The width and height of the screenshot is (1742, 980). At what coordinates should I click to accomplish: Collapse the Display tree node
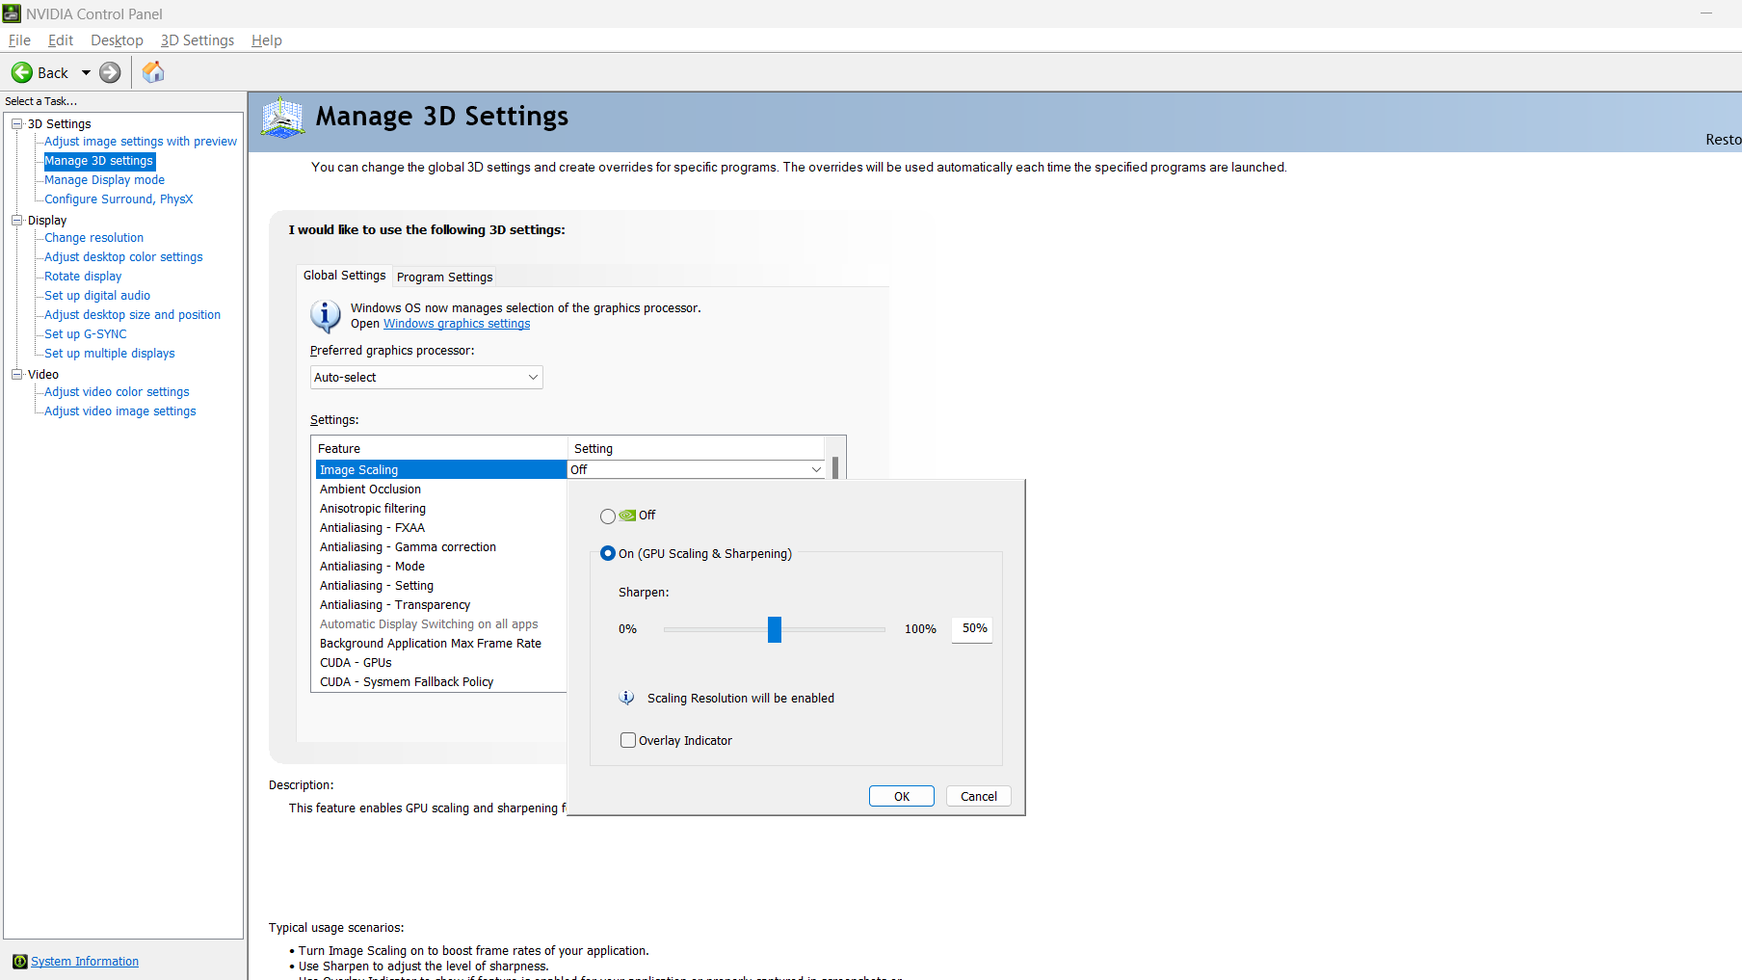click(x=16, y=220)
